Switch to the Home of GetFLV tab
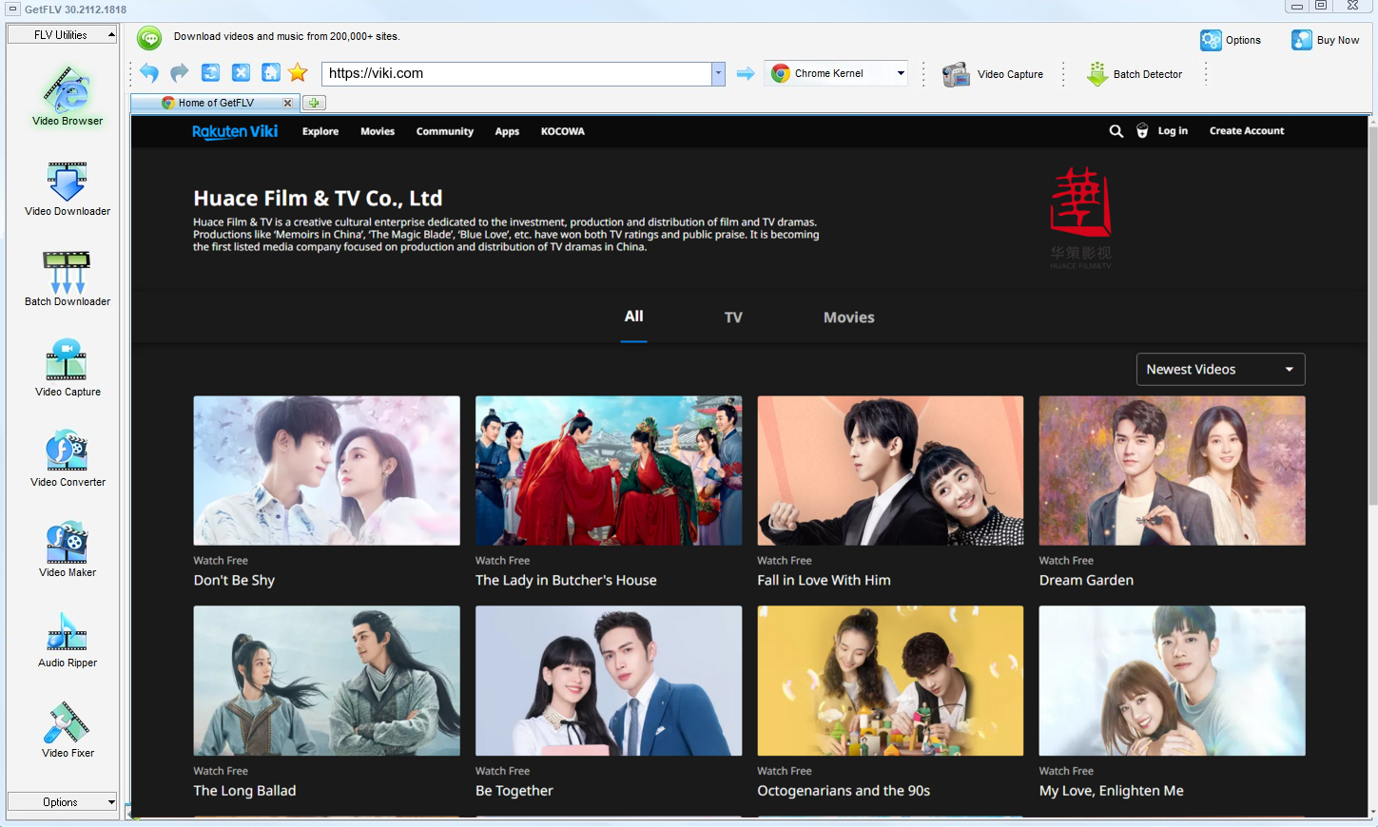 pyautogui.click(x=216, y=103)
